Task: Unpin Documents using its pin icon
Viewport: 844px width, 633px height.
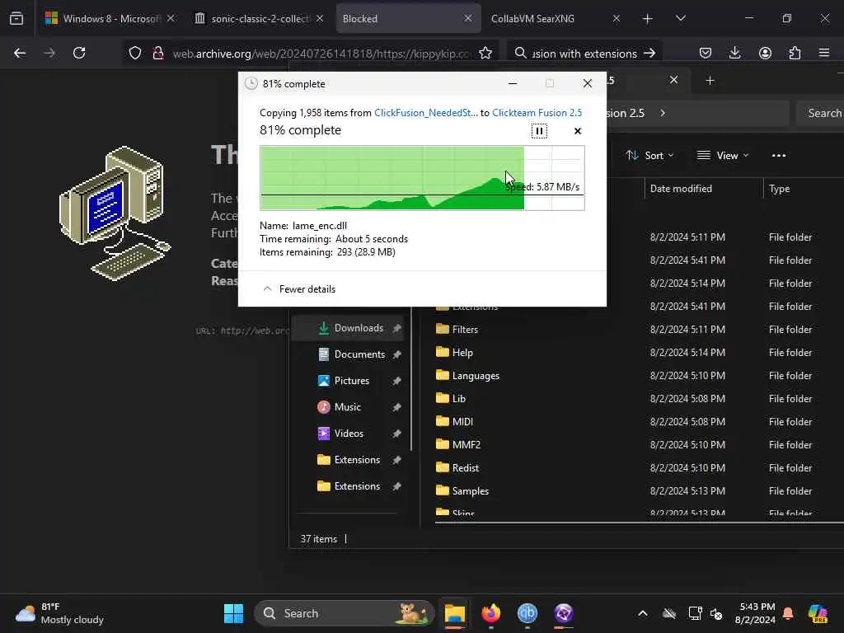Action: pos(396,354)
